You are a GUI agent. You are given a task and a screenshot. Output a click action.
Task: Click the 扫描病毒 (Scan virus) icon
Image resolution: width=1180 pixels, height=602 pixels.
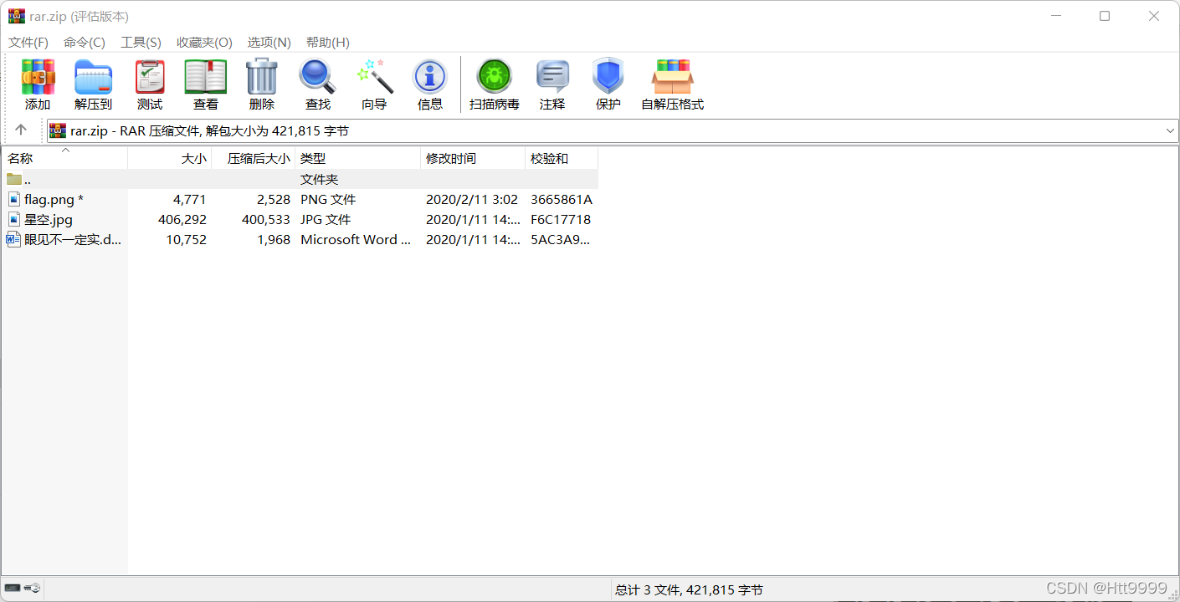point(495,76)
